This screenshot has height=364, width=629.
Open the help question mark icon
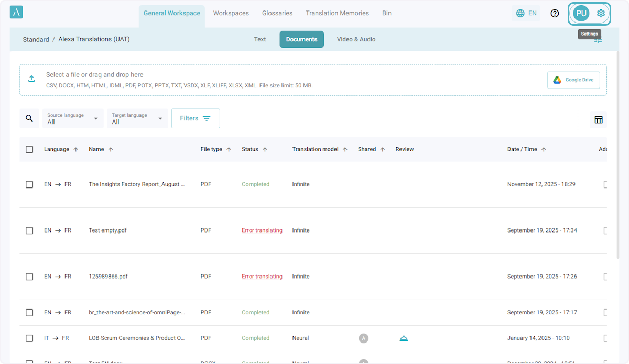[x=555, y=13]
